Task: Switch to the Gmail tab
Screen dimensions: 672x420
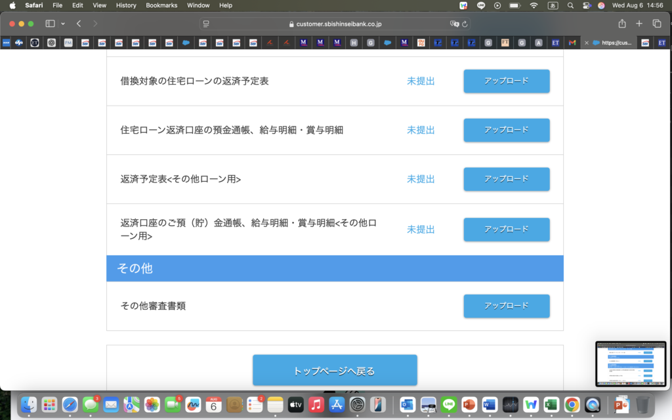Action: [572, 43]
